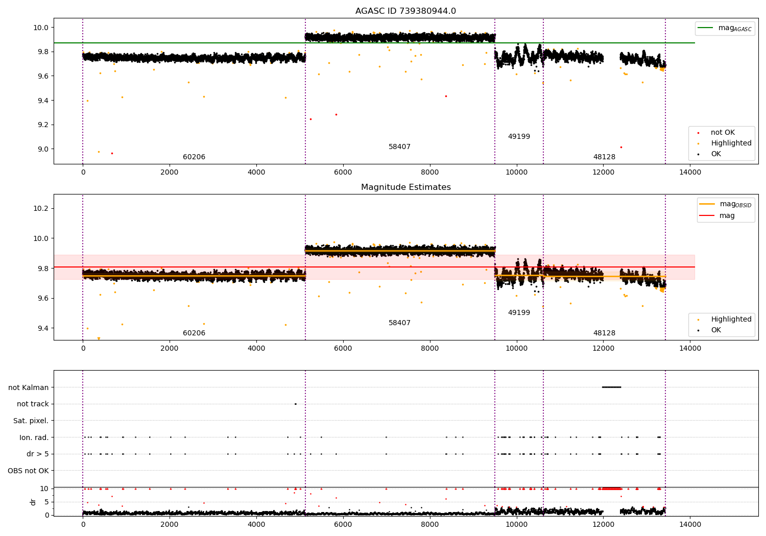Click the 6000 x-tick label under middle plot
The width and height of the screenshot is (766, 536).
[343, 349]
